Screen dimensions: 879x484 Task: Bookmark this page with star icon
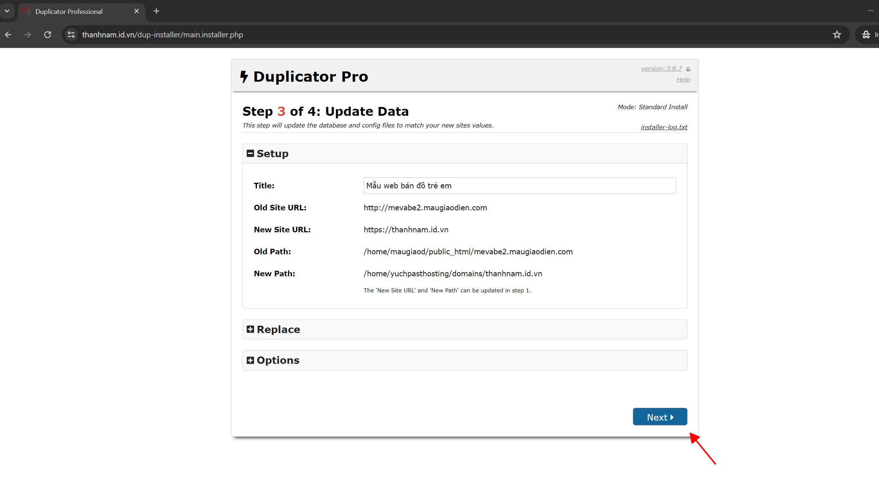pos(837,35)
